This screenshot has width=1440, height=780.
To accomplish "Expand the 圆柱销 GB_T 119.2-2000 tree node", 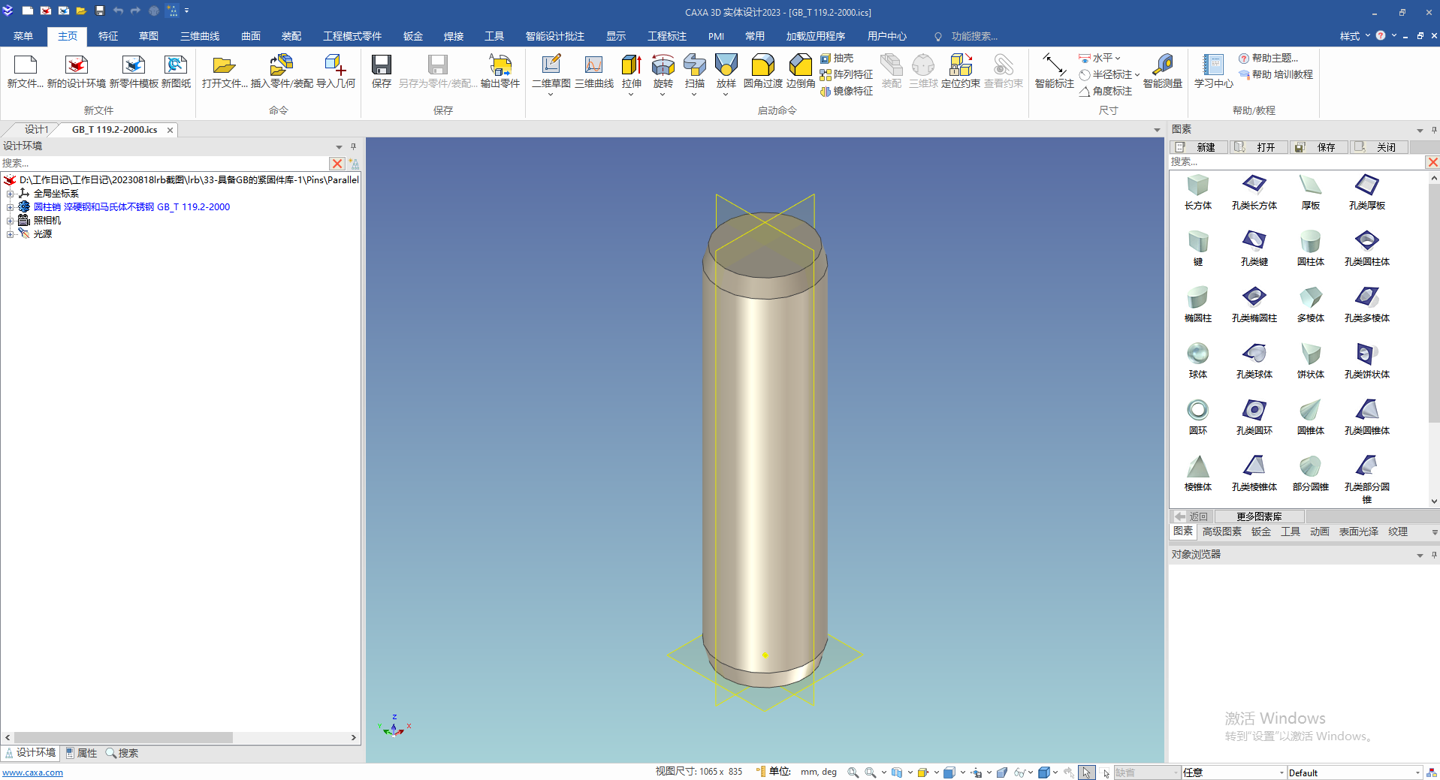I will [x=10, y=207].
